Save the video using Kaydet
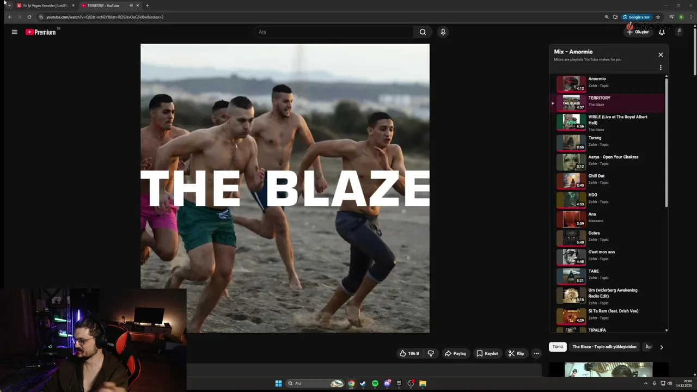The width and height of the screenshot is (697, 392). tap(487, 353)
